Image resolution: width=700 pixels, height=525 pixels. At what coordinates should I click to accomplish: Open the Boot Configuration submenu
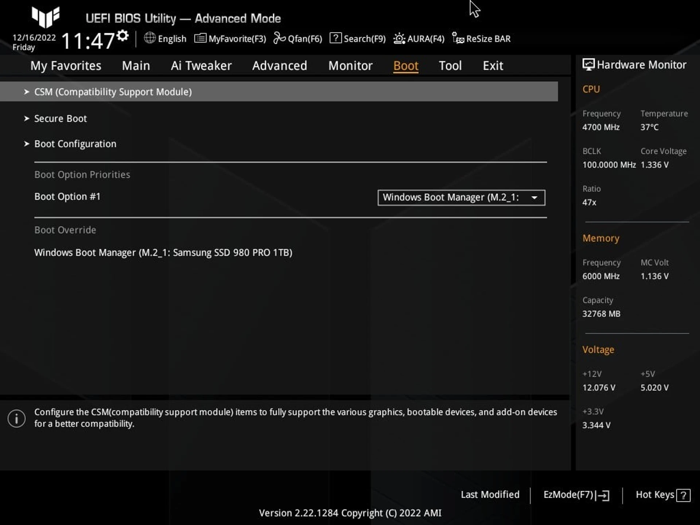tap(75, 144)
